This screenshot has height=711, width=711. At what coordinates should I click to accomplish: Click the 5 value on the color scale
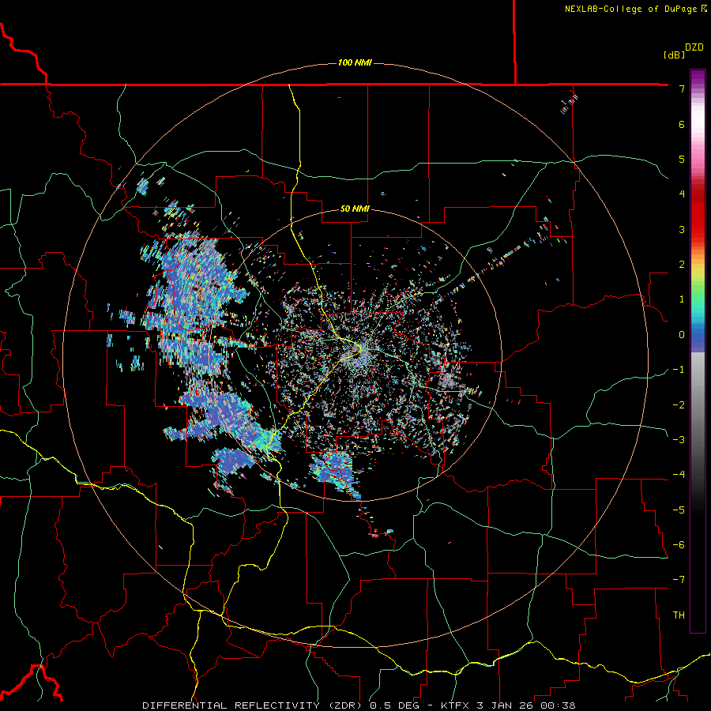tap(682, 159)
